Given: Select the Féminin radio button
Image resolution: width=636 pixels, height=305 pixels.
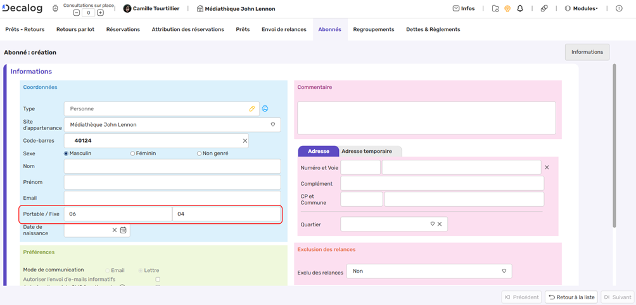Looking at the screenshot, I should (x=132, y=153).
